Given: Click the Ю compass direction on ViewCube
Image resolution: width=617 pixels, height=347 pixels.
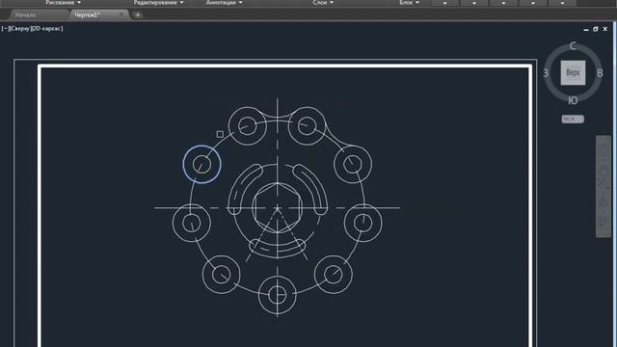Looking at the screenshot, I should tap(573, 100).
